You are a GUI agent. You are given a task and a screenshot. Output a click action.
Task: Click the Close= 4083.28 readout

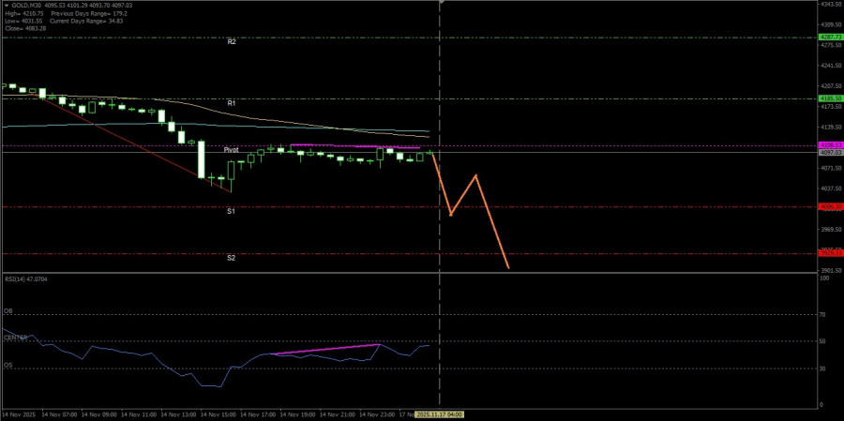tap(24, 28)
